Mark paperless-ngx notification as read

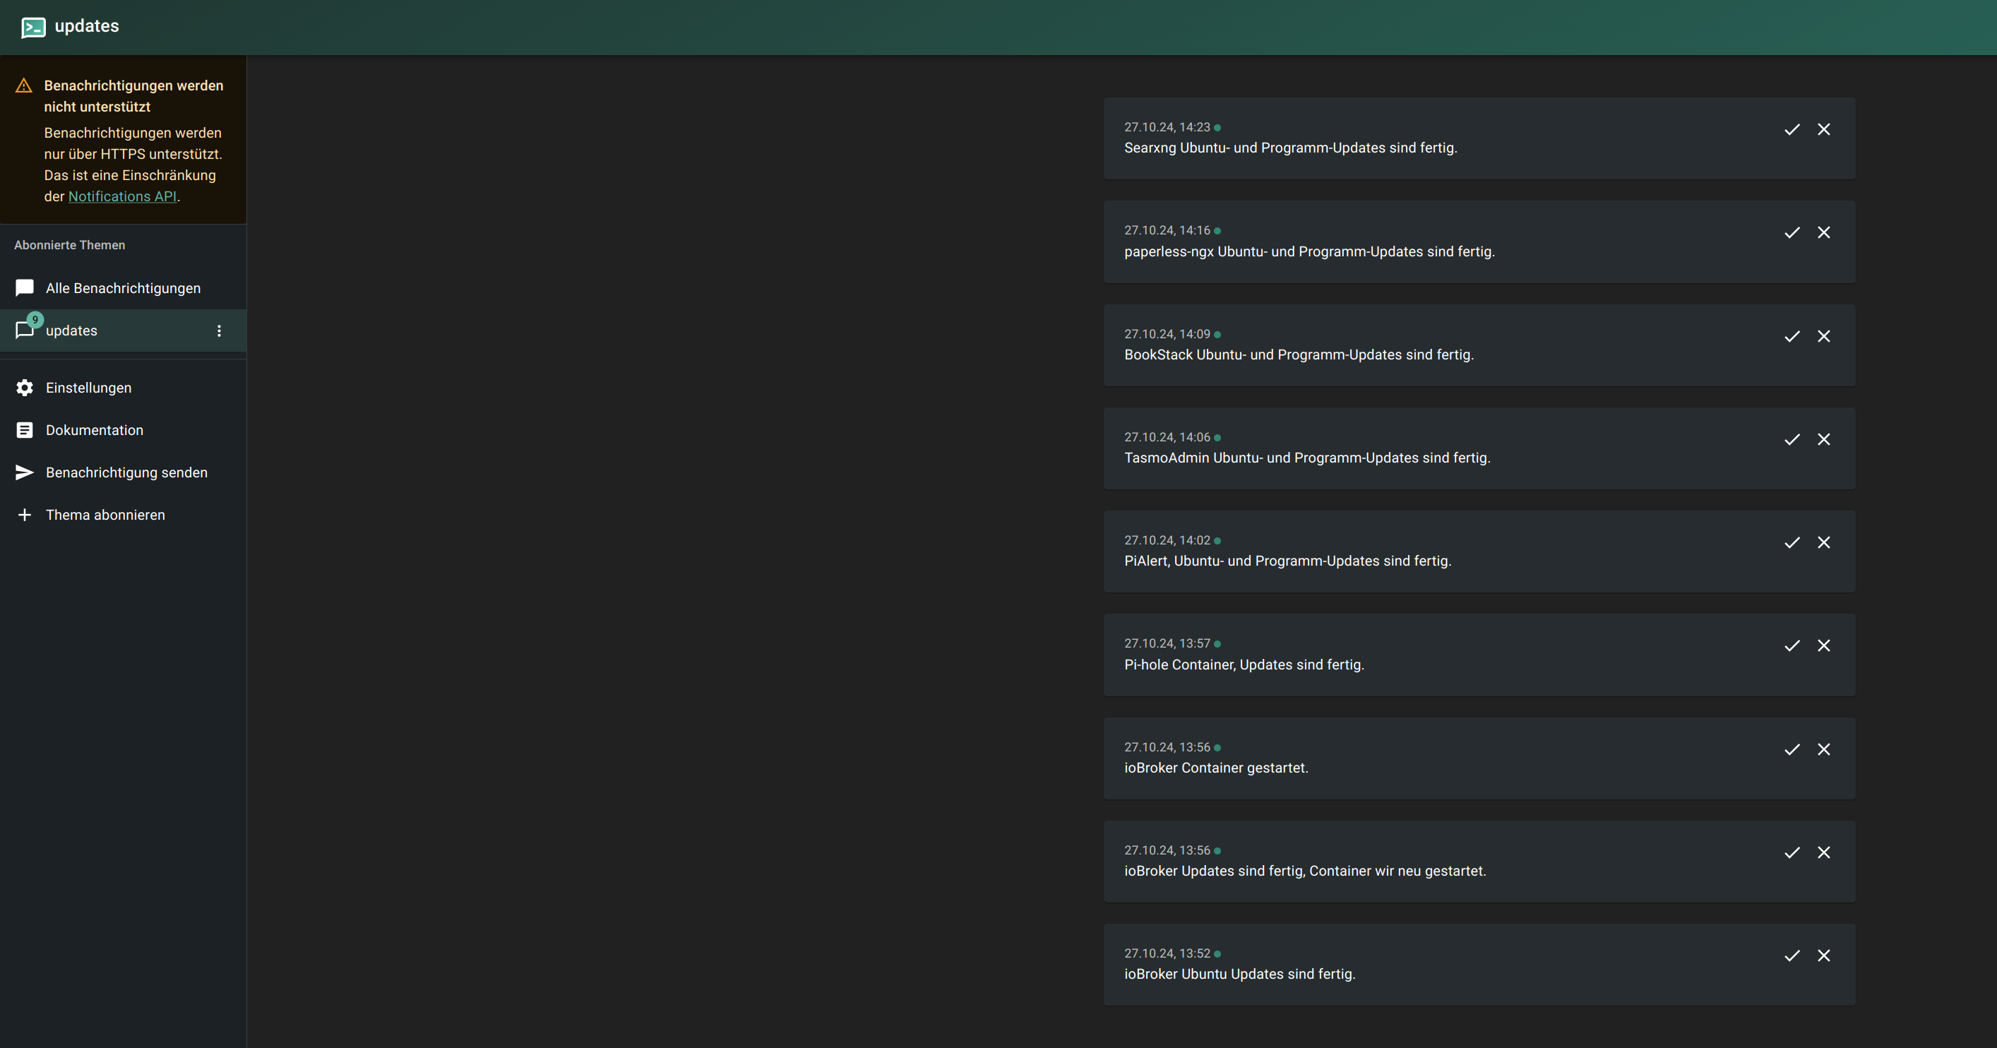pos(1792,232)
